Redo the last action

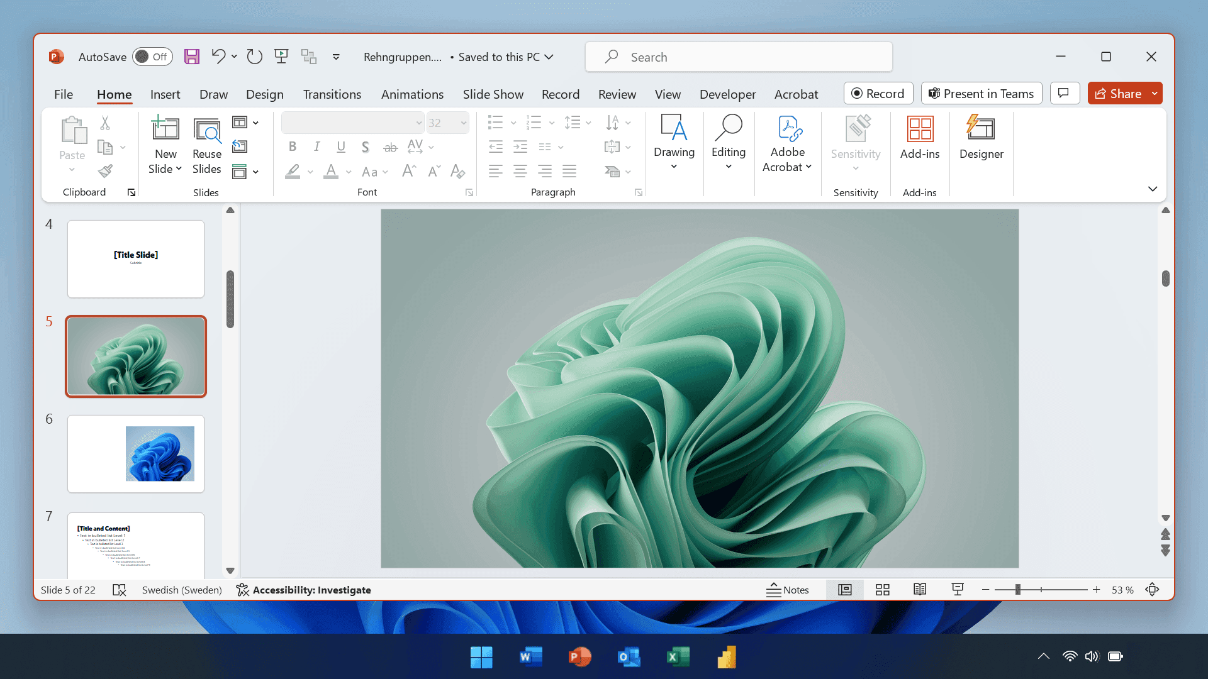[x=254, y=57]
